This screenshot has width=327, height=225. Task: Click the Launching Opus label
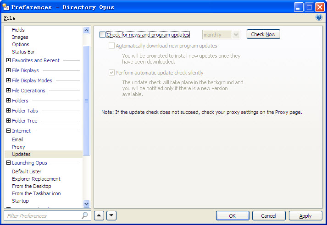[x=29, y=163]
